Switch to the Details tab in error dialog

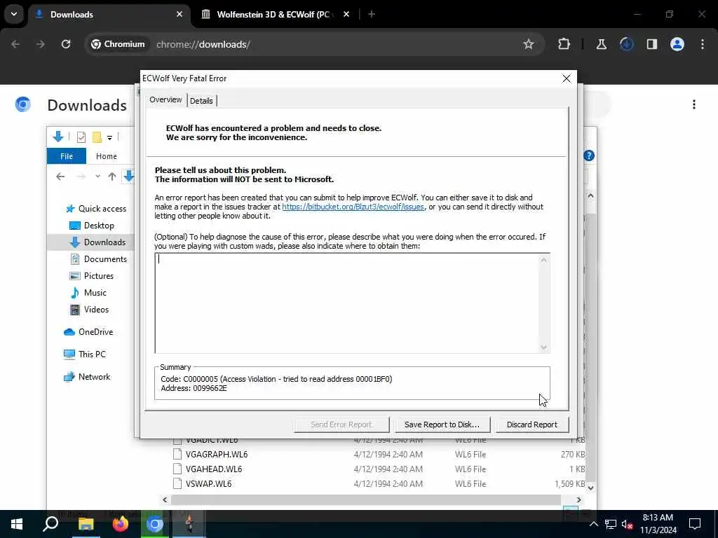click(201, 101)
